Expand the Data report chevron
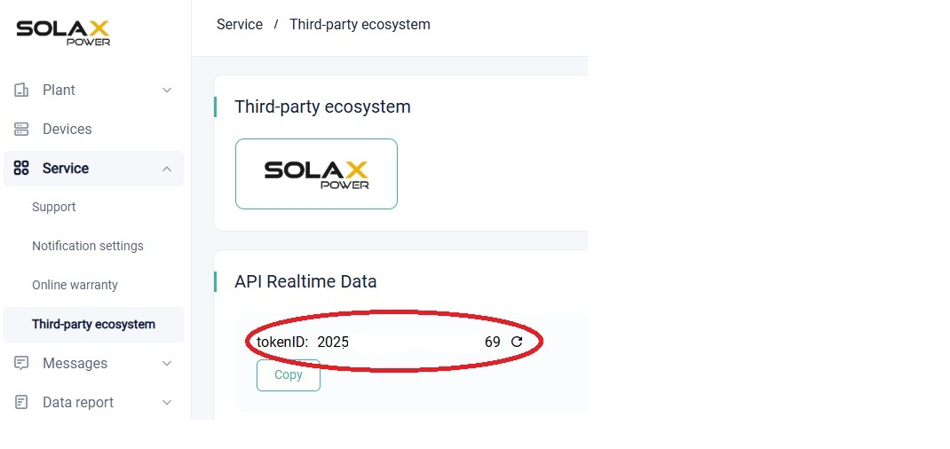The image size is (950, 449). pyautogui.click(x=167, y=402)
